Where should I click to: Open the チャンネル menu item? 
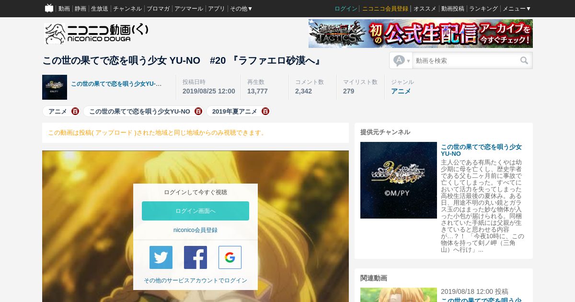(127, 9)
